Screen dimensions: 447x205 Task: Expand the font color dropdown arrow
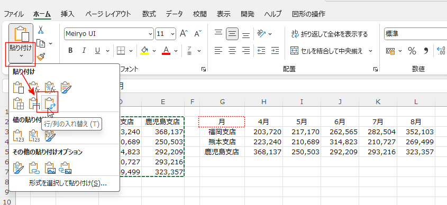[176, 51]
